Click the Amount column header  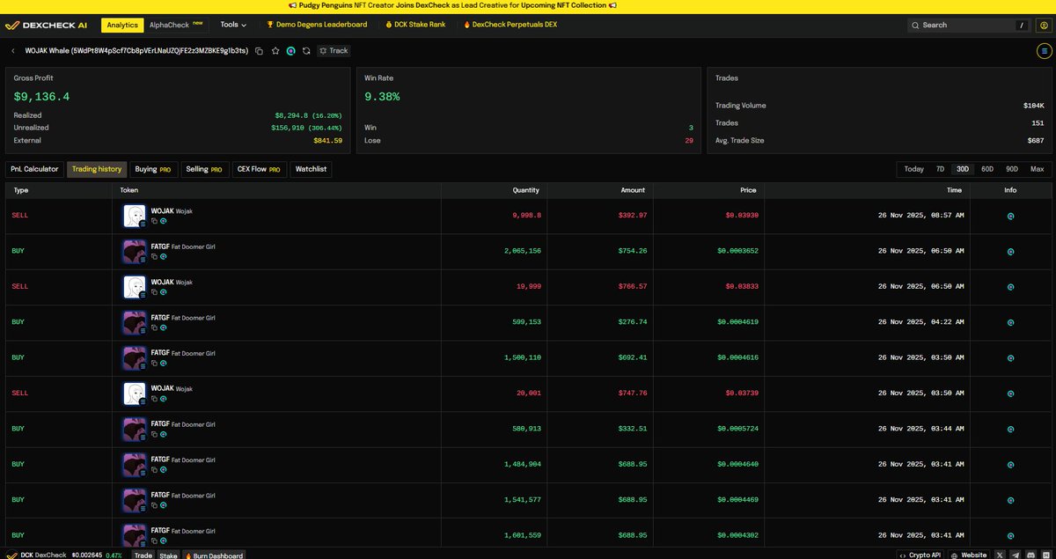[x=633, y=190]
